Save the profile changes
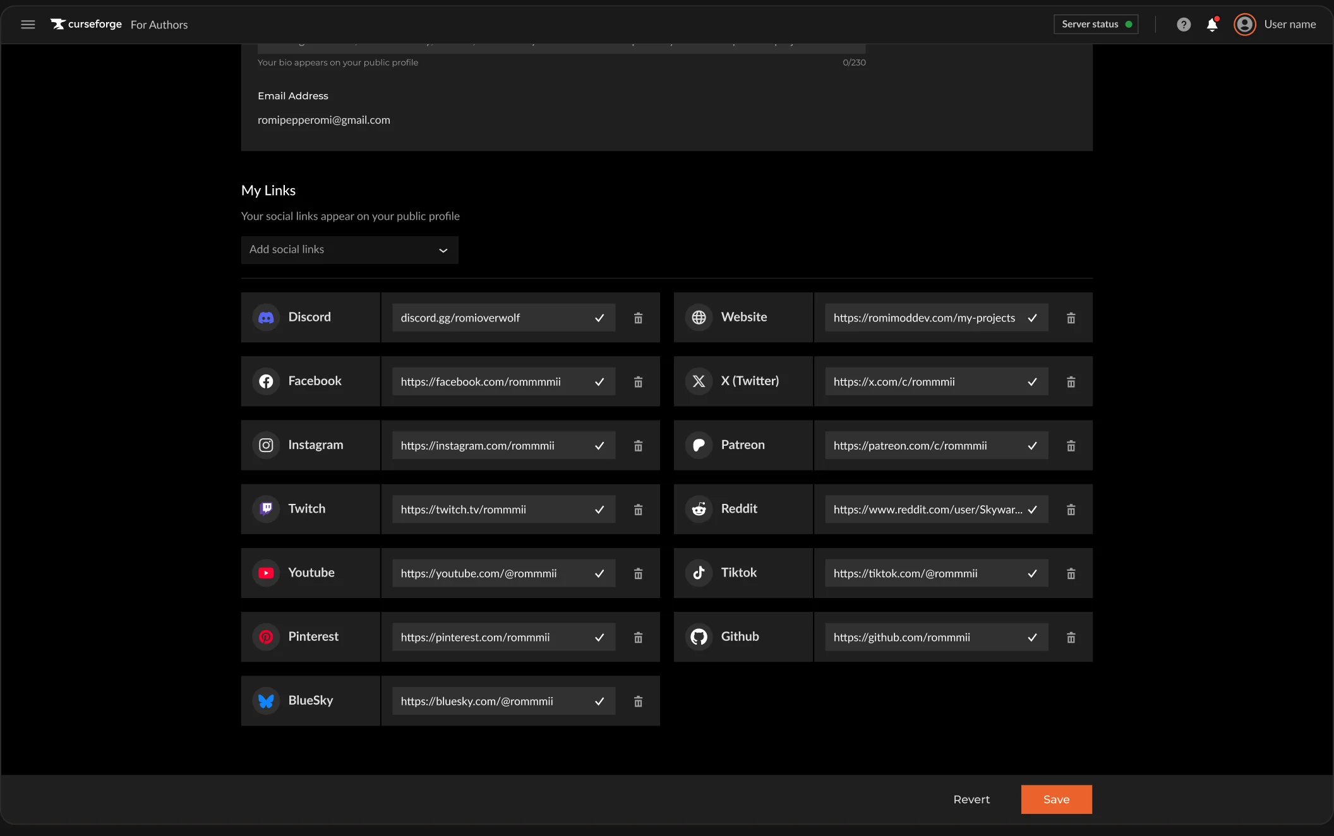Viewport: 1334px width, 836px height. point(1056,799)
